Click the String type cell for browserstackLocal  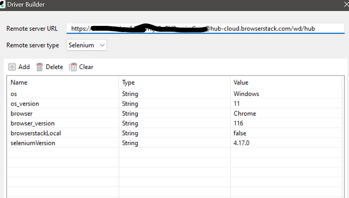(130, 133)
